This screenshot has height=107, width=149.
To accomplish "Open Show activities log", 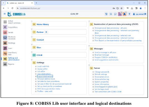I will click(102, 79).
